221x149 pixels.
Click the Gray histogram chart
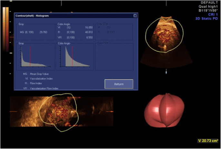tap(35, 57)
